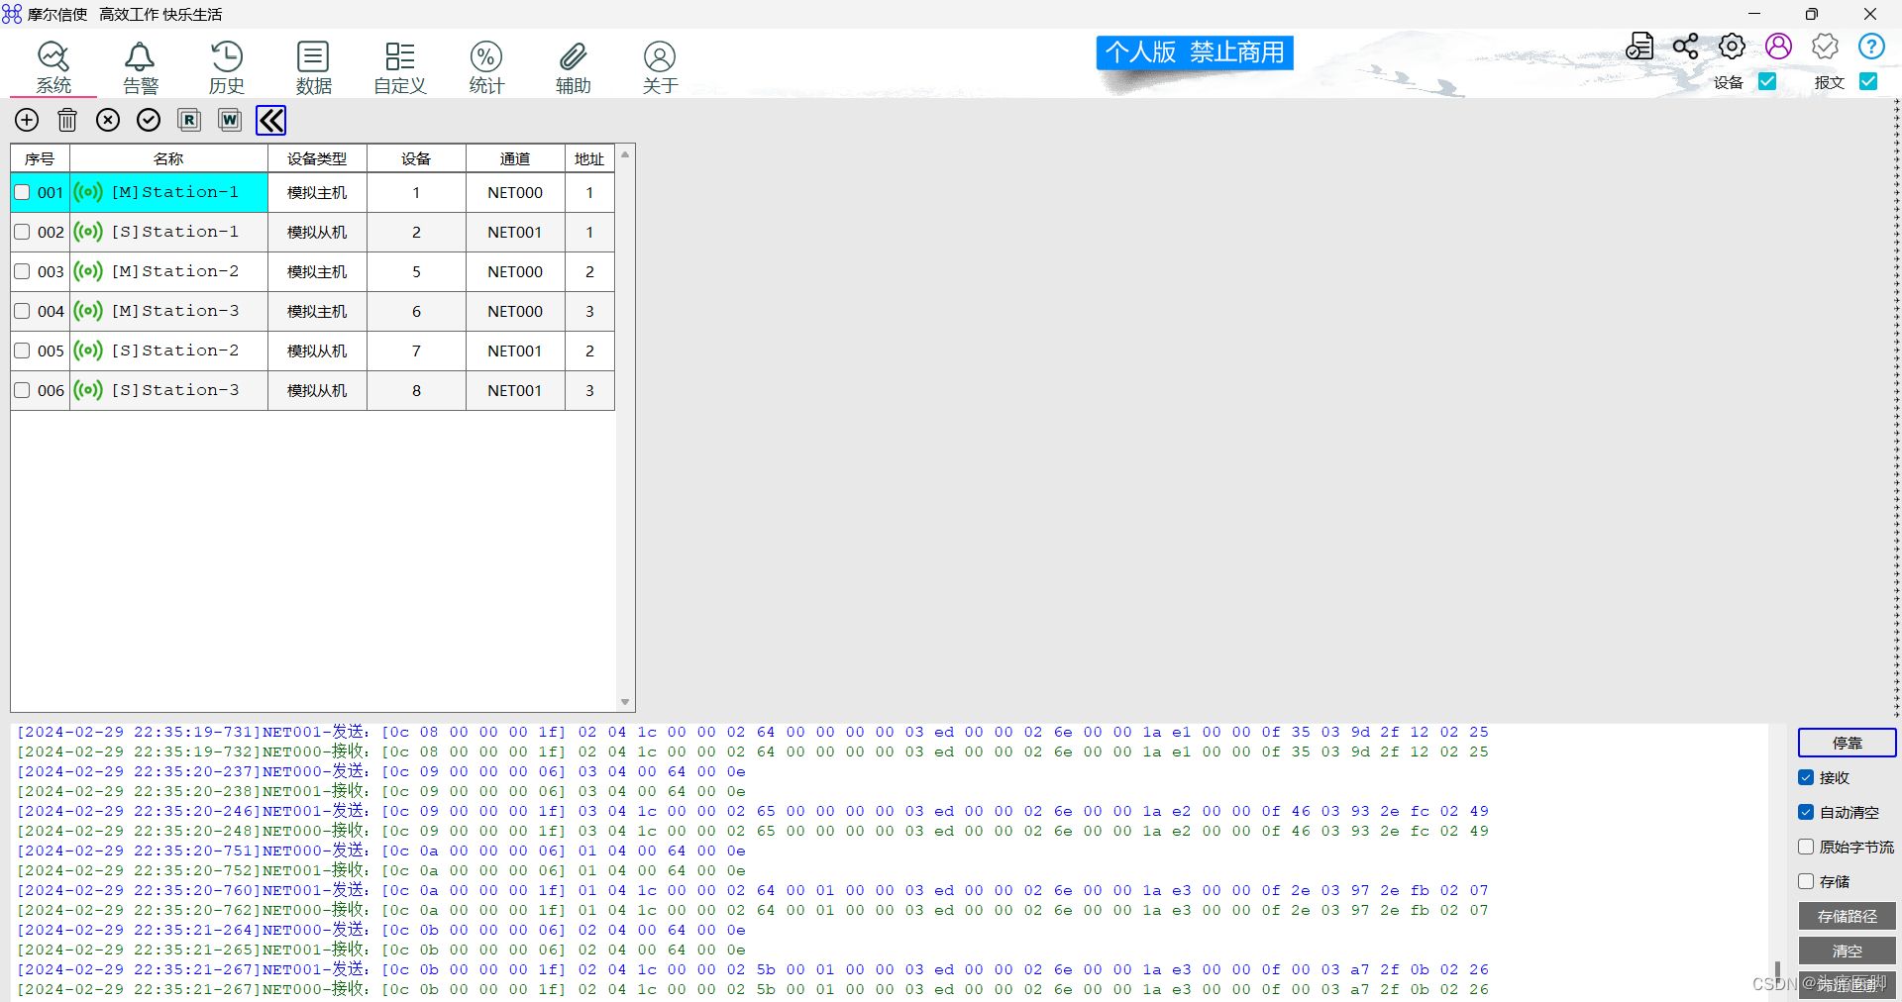1902x1002 pixels.
Task: Open the help question mark icon
Action: pyautogui.click(x=1872, y=46)
